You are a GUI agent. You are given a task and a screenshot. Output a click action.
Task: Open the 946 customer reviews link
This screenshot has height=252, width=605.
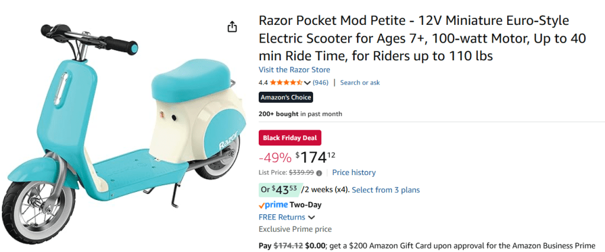321,83
